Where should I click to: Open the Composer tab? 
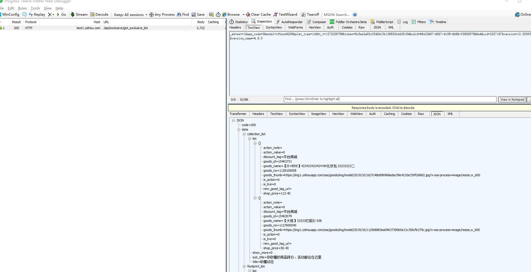(316, 22)
